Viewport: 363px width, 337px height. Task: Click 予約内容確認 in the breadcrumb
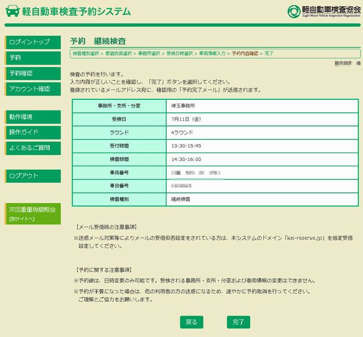pos(244,53)
